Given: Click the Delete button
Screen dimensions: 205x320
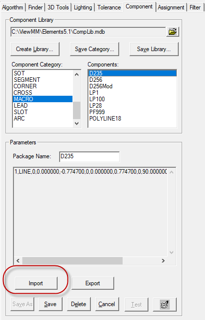Looking at the screenshot, I should tap(78, 304).
